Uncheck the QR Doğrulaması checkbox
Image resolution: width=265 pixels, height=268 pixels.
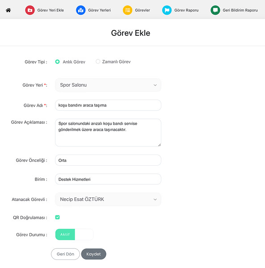pyautogui.click(x=58, y=217)
